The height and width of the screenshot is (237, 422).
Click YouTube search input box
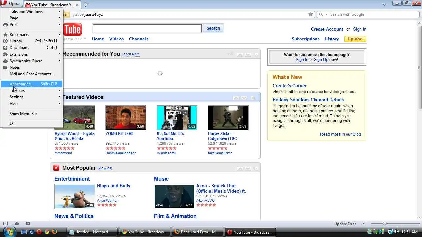(147, 28)
